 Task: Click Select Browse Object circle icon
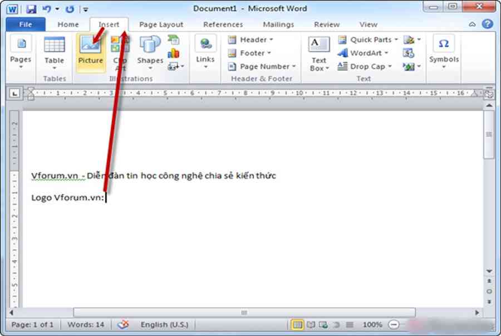489,291
